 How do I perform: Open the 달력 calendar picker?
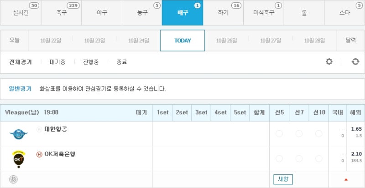[350, 41]
